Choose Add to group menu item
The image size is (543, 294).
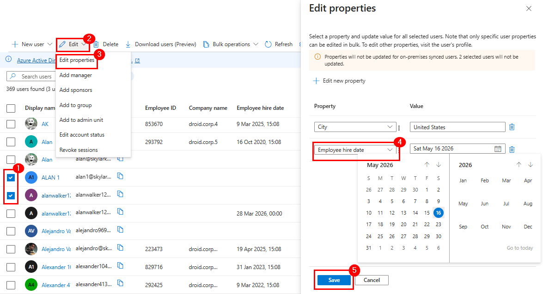click(75, 105)
